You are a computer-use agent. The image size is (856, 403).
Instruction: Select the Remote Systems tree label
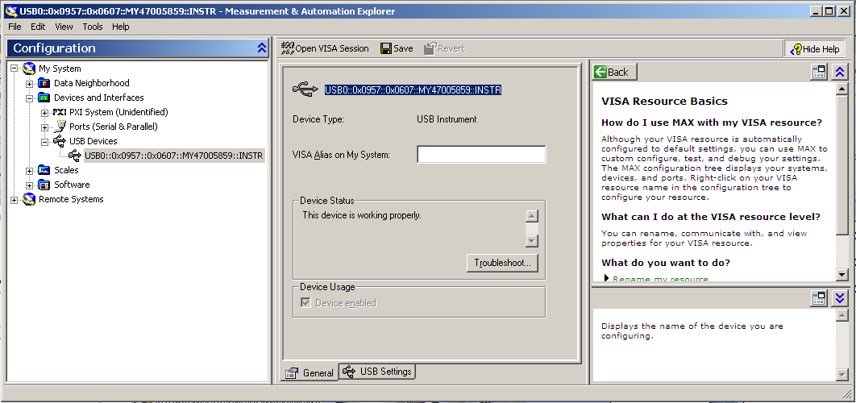[x=71, y=199]
